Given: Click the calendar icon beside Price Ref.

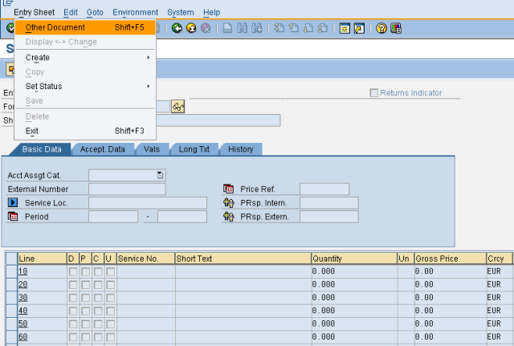Looking at the screenshot, I should (228, 189).
